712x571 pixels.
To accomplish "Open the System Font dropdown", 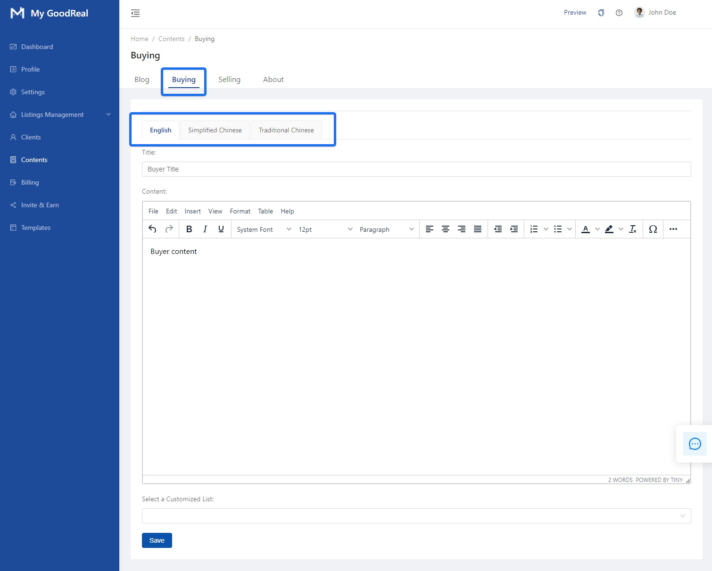I will click(x=264, y=229).
